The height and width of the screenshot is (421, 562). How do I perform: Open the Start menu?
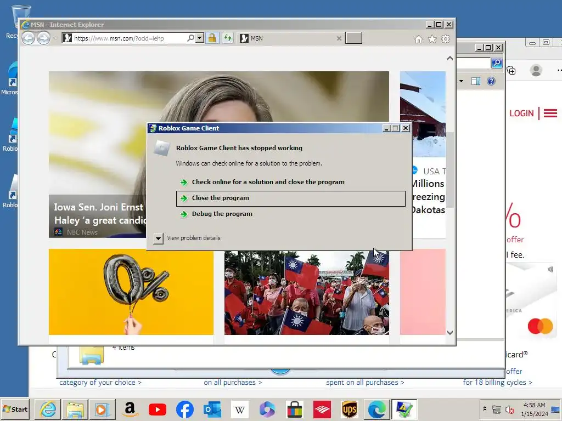pos(15,409)
